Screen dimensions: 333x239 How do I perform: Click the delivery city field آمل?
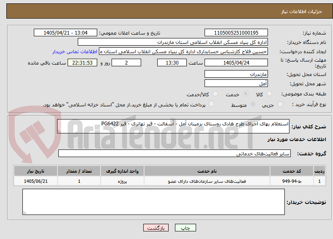(236, 84)
